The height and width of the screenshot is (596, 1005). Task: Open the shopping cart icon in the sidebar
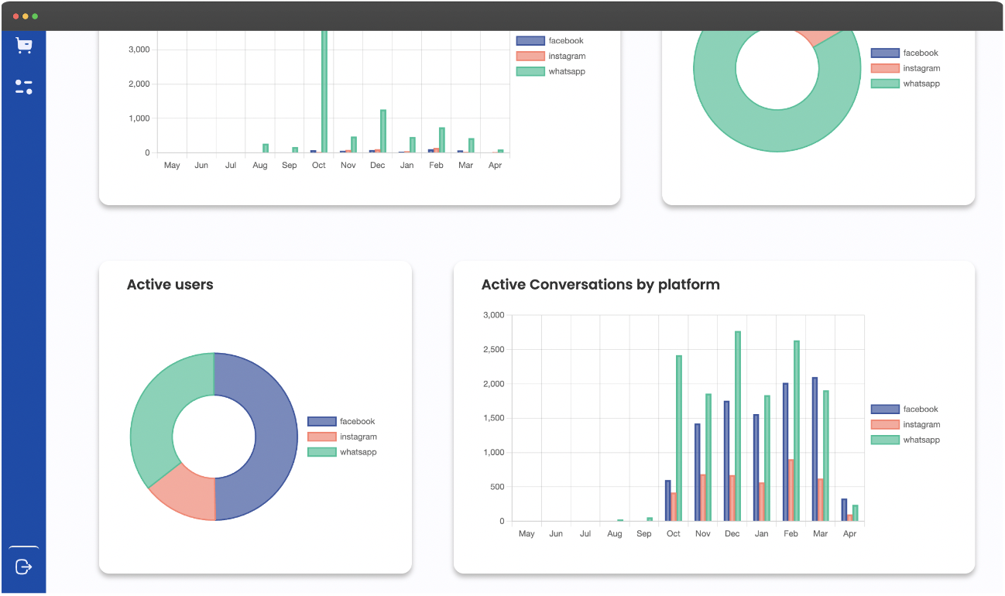24,46
